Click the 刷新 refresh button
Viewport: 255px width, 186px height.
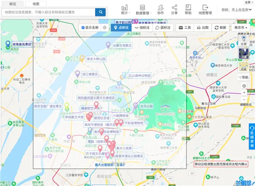pyautogui.click(x=220, y=28)
